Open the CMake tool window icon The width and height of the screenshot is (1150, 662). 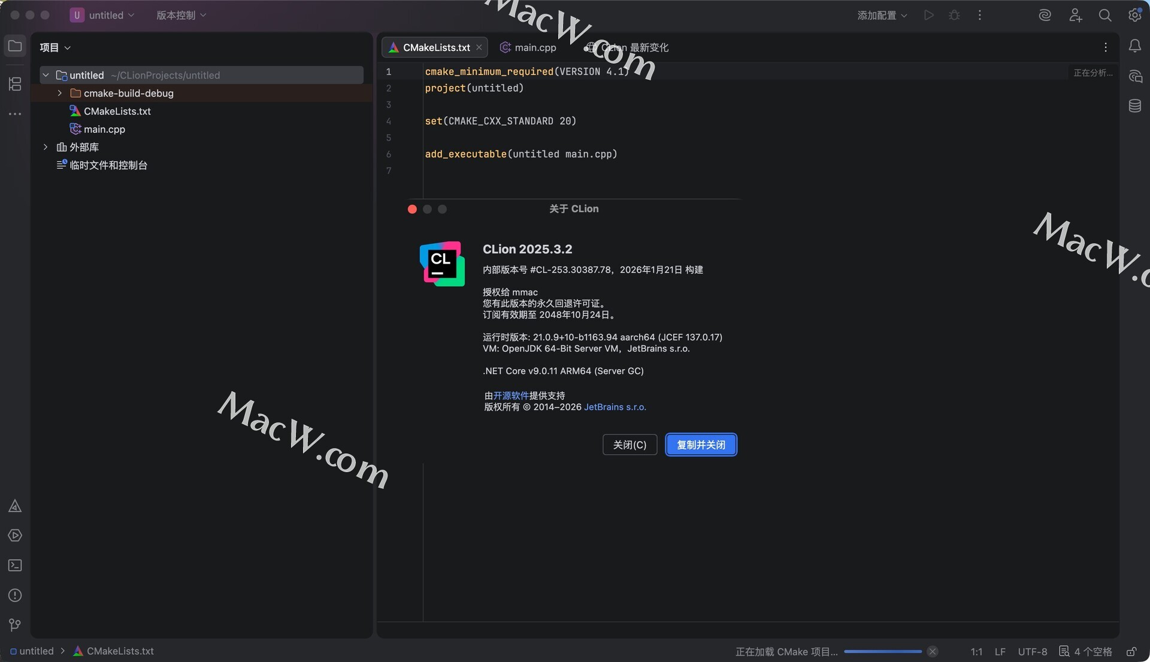15,506
